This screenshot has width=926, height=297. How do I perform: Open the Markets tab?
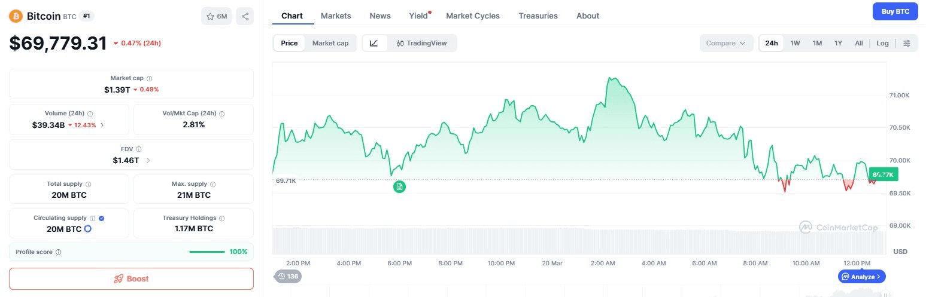click(x=336, y=16)
